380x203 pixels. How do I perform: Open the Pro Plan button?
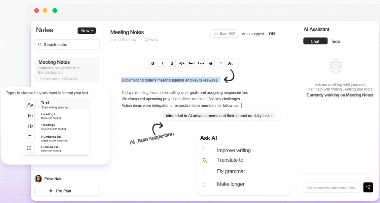point(67,191)
